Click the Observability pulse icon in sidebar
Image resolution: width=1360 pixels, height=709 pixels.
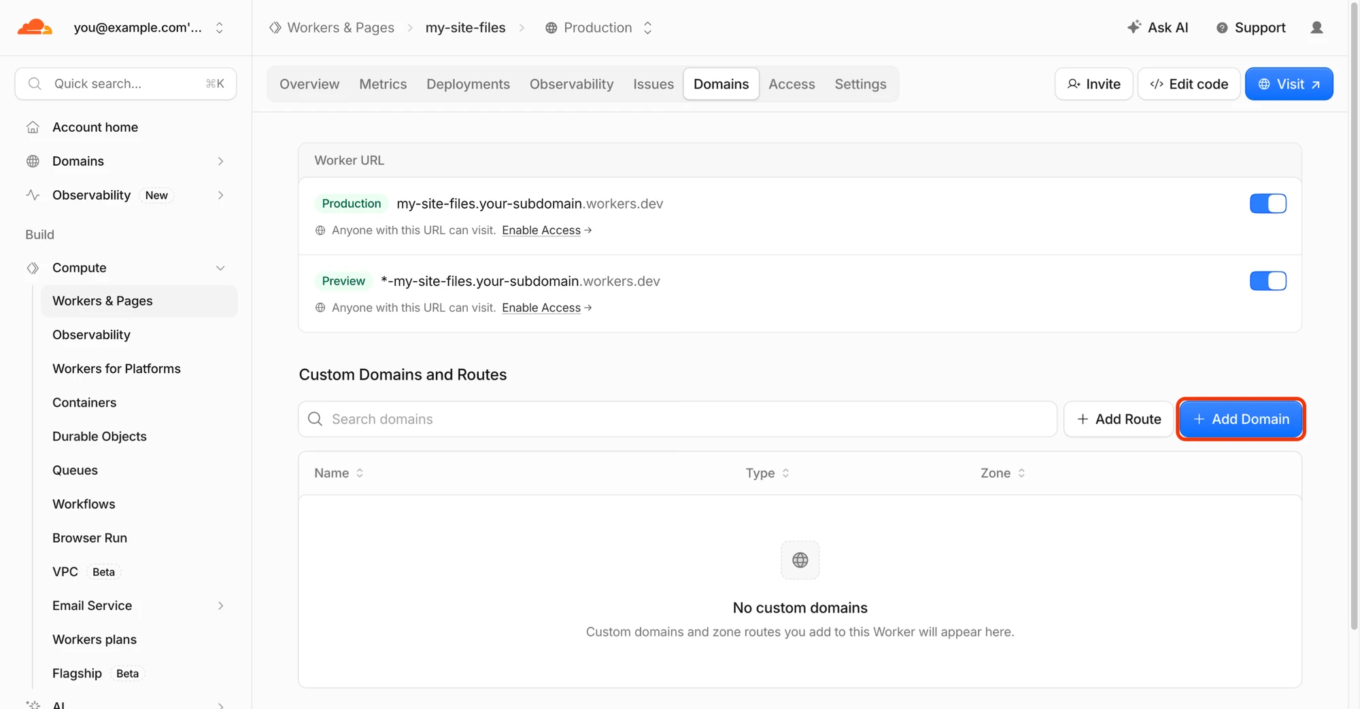pyautogui.click(x=33, y=195)
